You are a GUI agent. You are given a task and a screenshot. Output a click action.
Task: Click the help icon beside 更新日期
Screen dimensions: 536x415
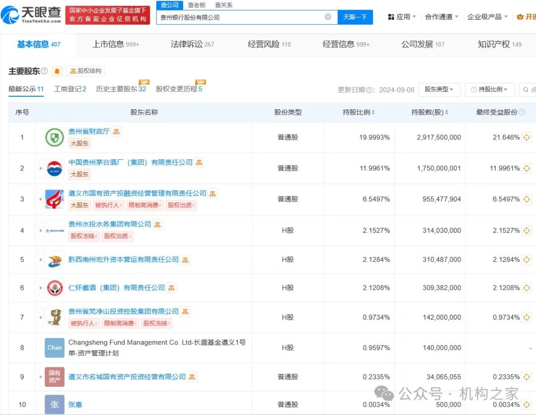(369, 90)
